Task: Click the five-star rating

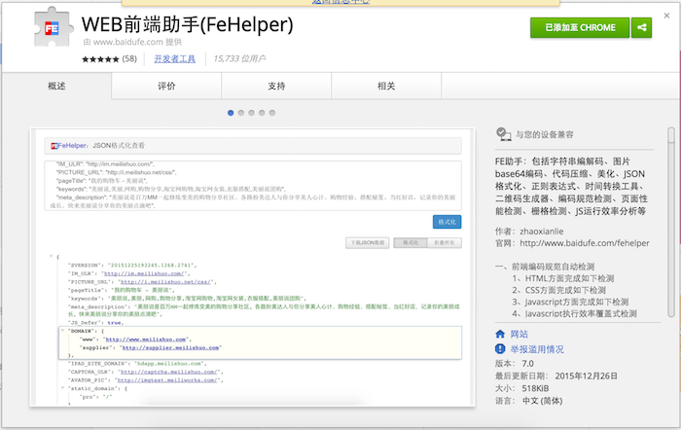Action: [x=100, y=59]
